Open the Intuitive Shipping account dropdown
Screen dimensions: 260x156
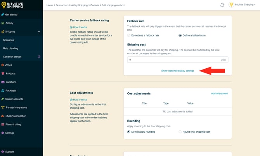click(243, 5)
